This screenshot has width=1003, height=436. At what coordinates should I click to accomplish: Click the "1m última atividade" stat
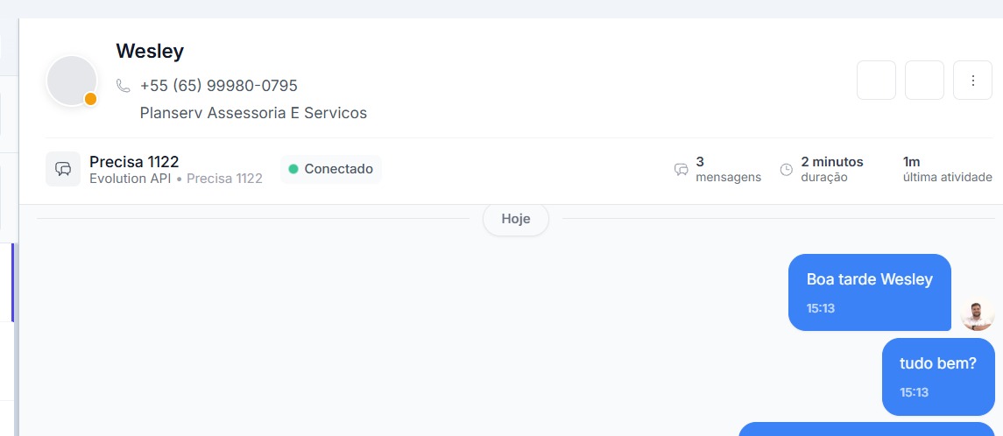[947, 169]
